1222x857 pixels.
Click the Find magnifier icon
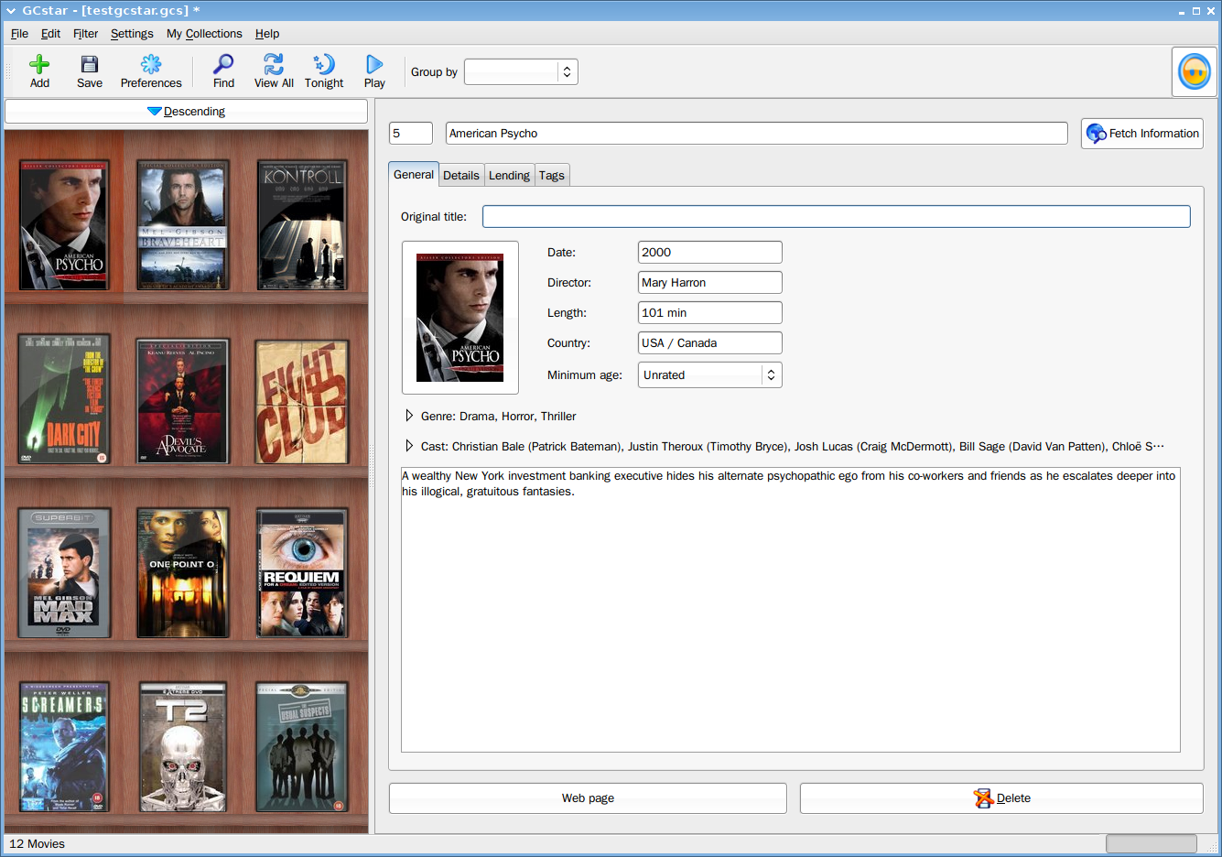(223, 64)
